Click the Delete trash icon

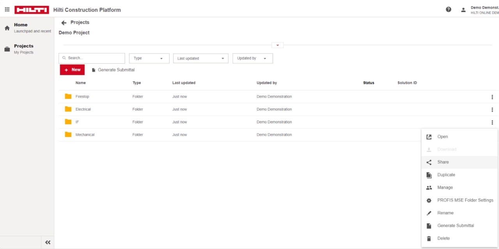tap(429, 238)
